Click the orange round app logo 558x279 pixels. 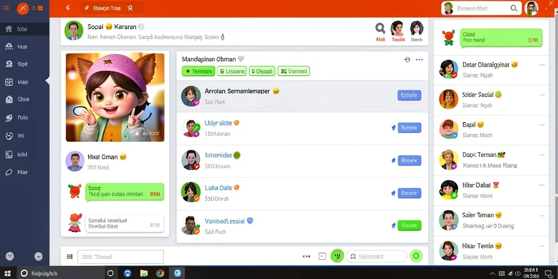pyautogui.click(x=23, y=8)
